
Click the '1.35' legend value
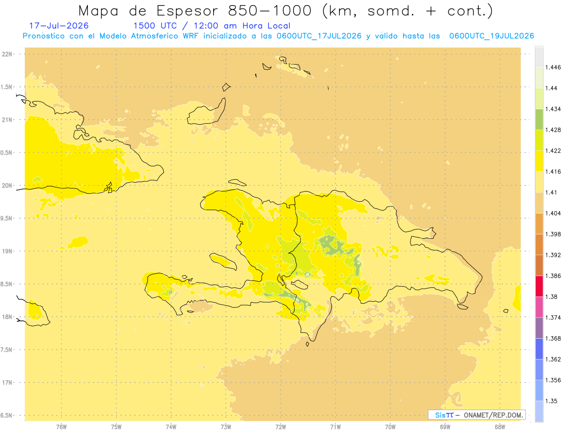pos(552,401)
